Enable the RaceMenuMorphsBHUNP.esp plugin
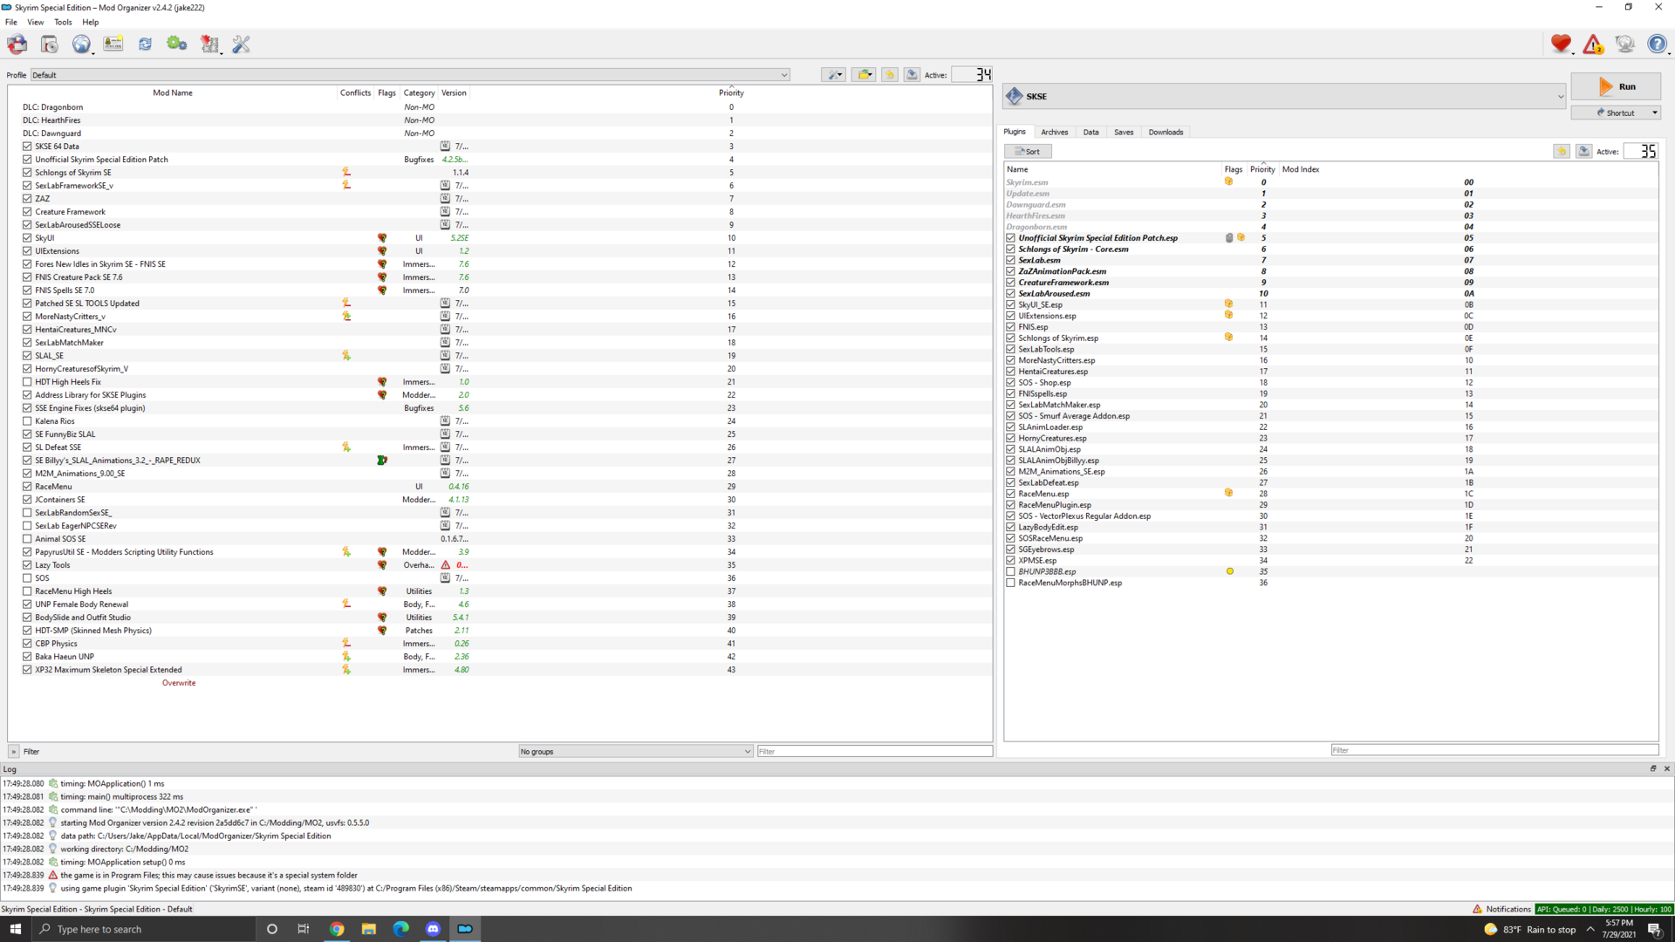1675x942 pixels. click(1010, 584)
